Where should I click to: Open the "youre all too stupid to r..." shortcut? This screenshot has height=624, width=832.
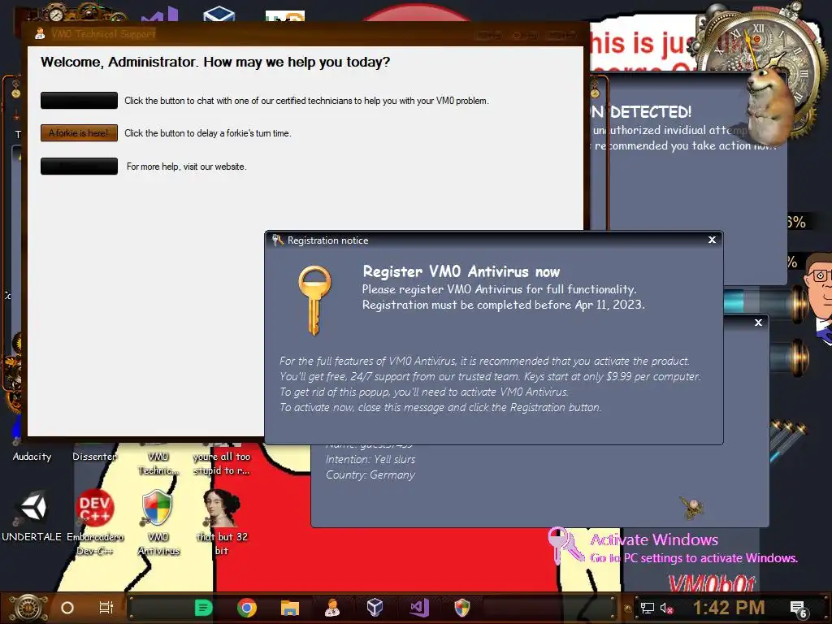[222, 462]
